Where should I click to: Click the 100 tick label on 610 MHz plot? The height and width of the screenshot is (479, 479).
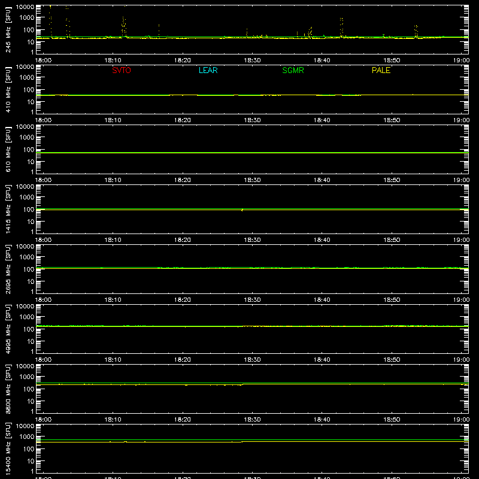pos(29,150)
